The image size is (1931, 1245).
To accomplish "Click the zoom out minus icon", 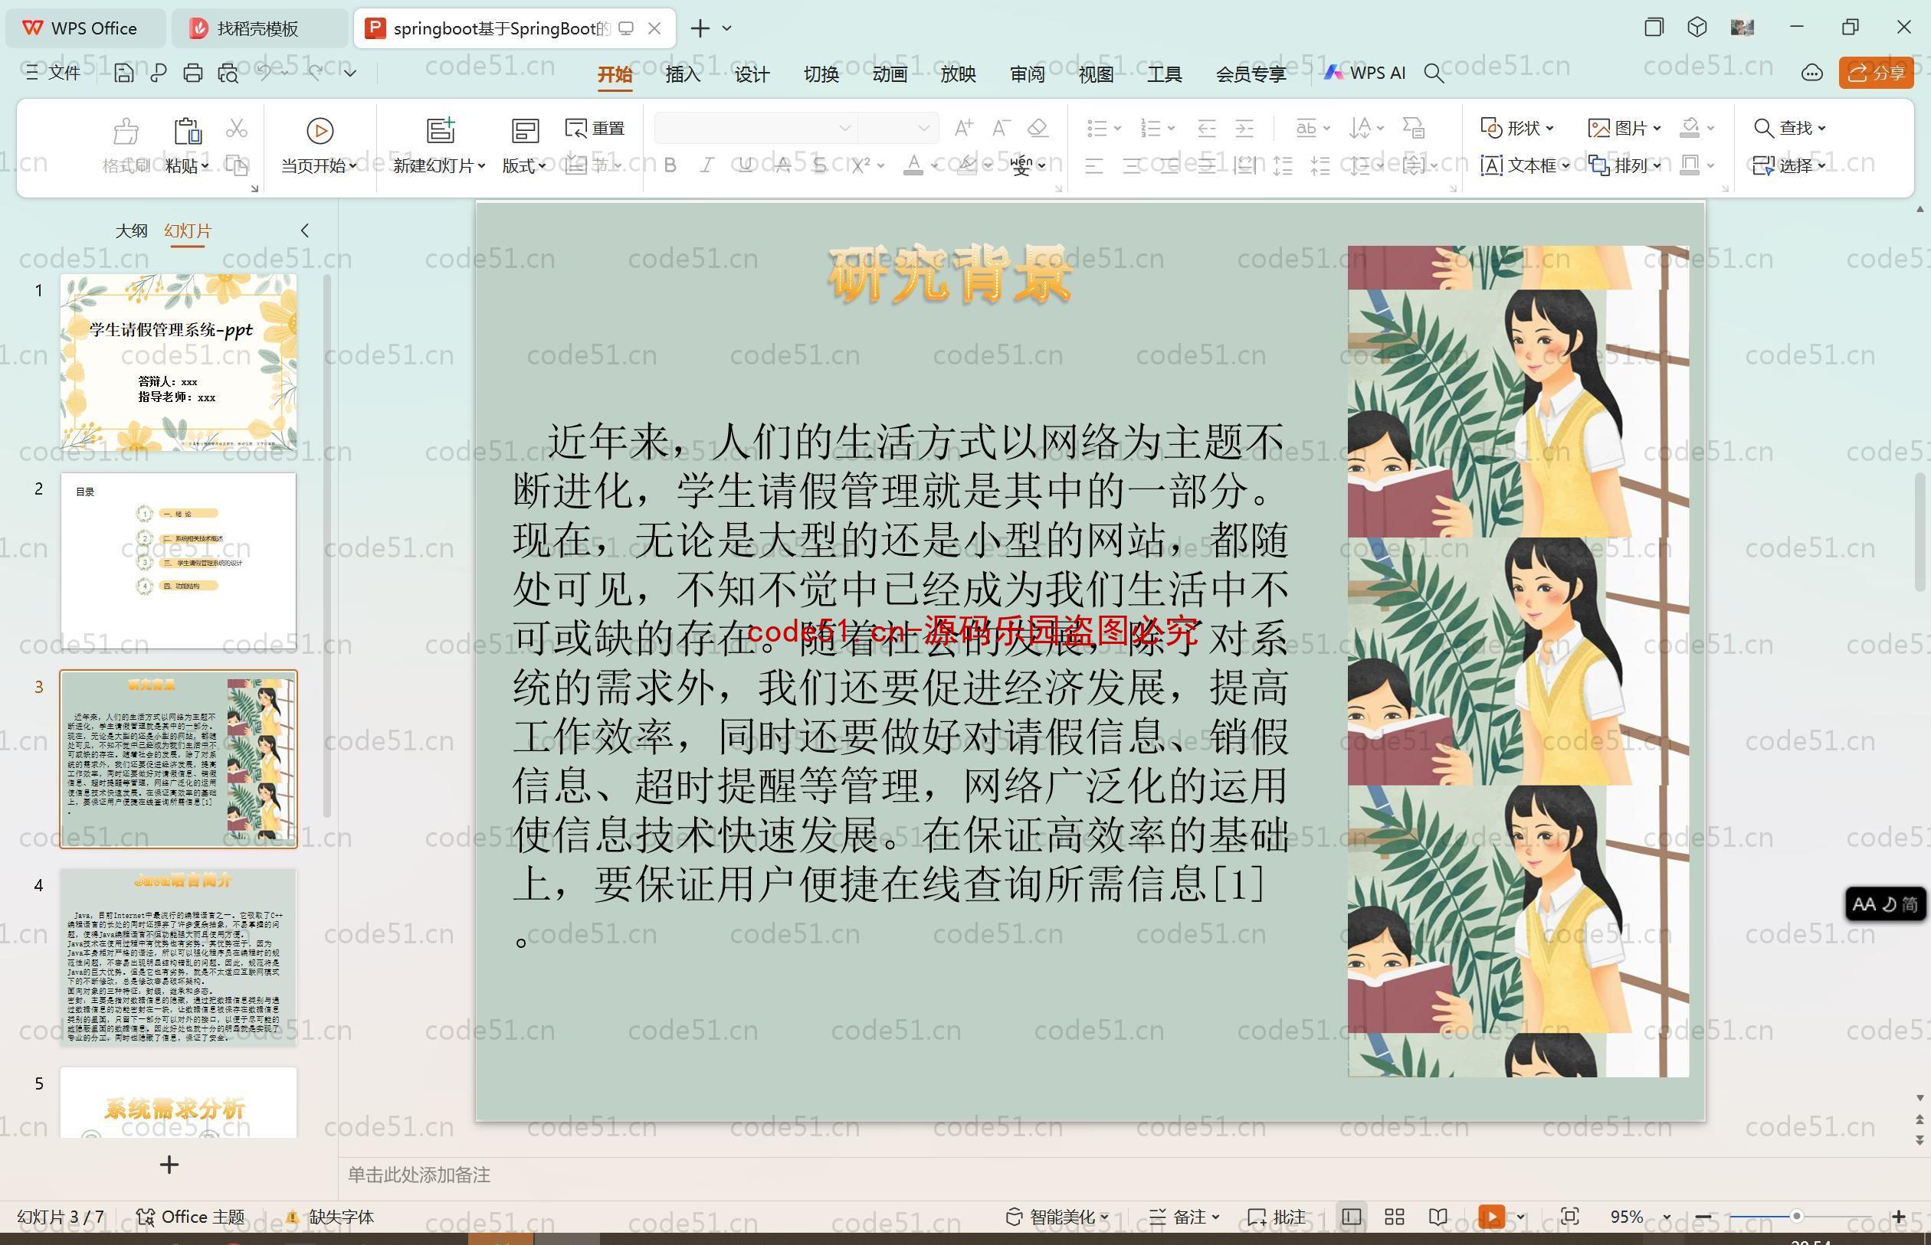I will tap(1703, 1217).
